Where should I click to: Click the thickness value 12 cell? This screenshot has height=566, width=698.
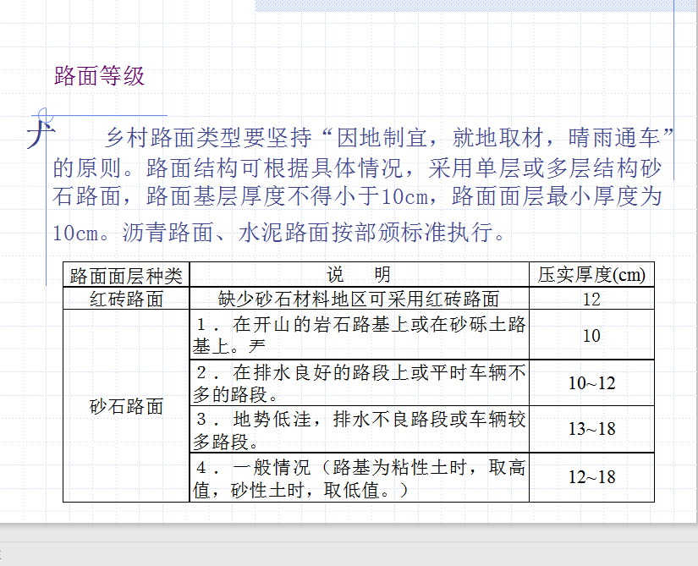pyautogui.click(x=591, y=299)
